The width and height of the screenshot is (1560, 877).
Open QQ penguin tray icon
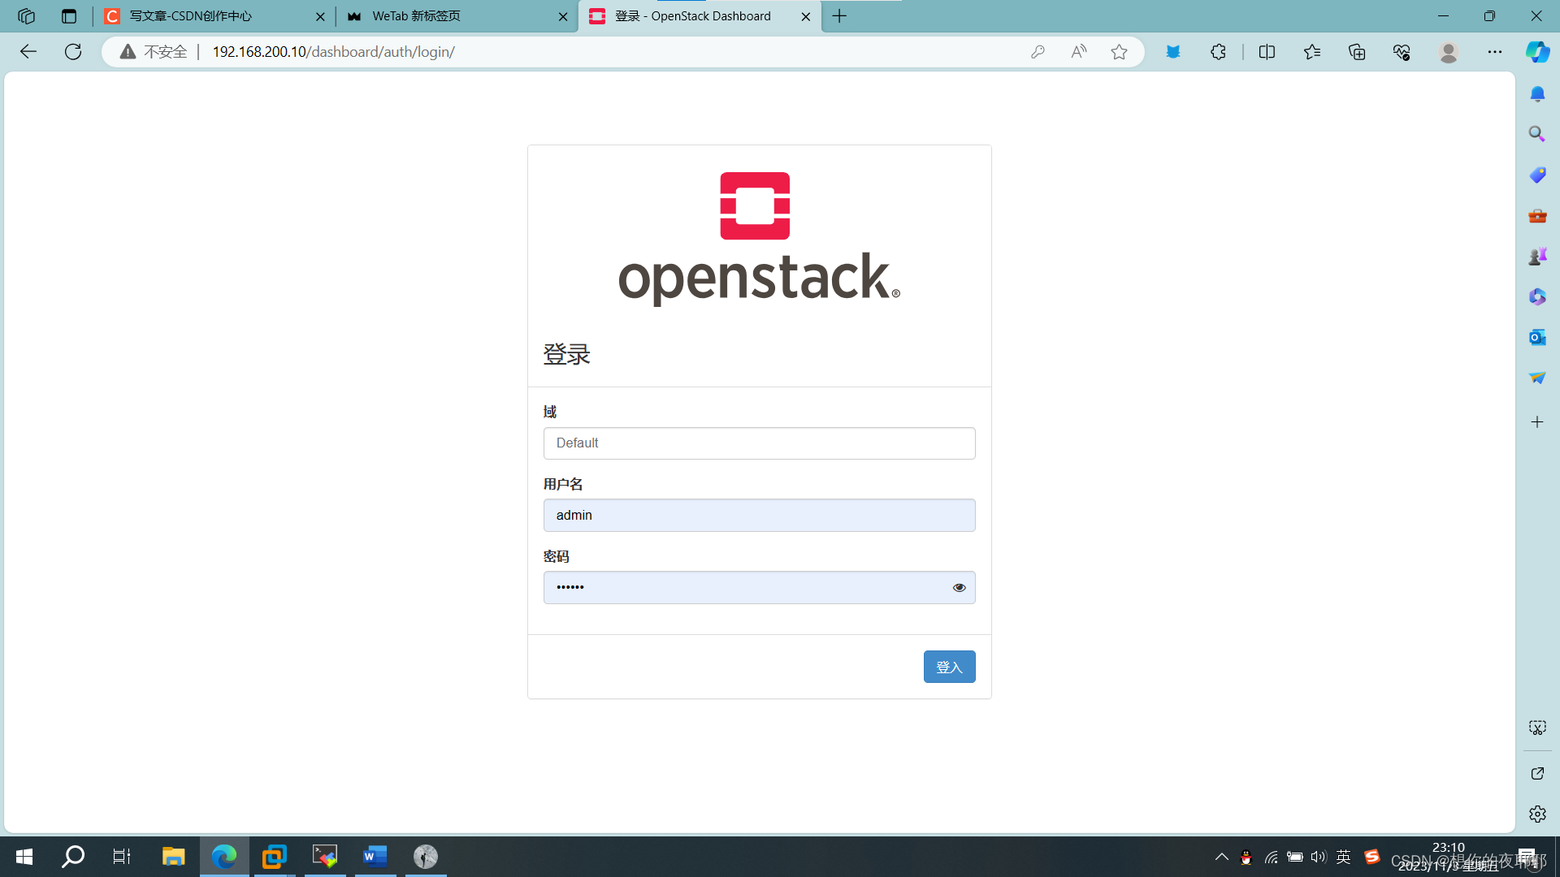1246,857
